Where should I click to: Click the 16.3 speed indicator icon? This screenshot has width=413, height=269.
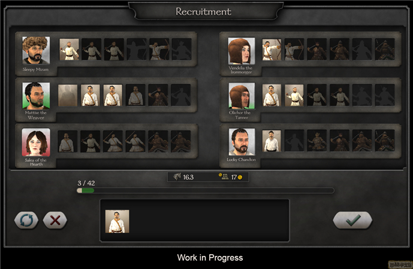point(177,177)
